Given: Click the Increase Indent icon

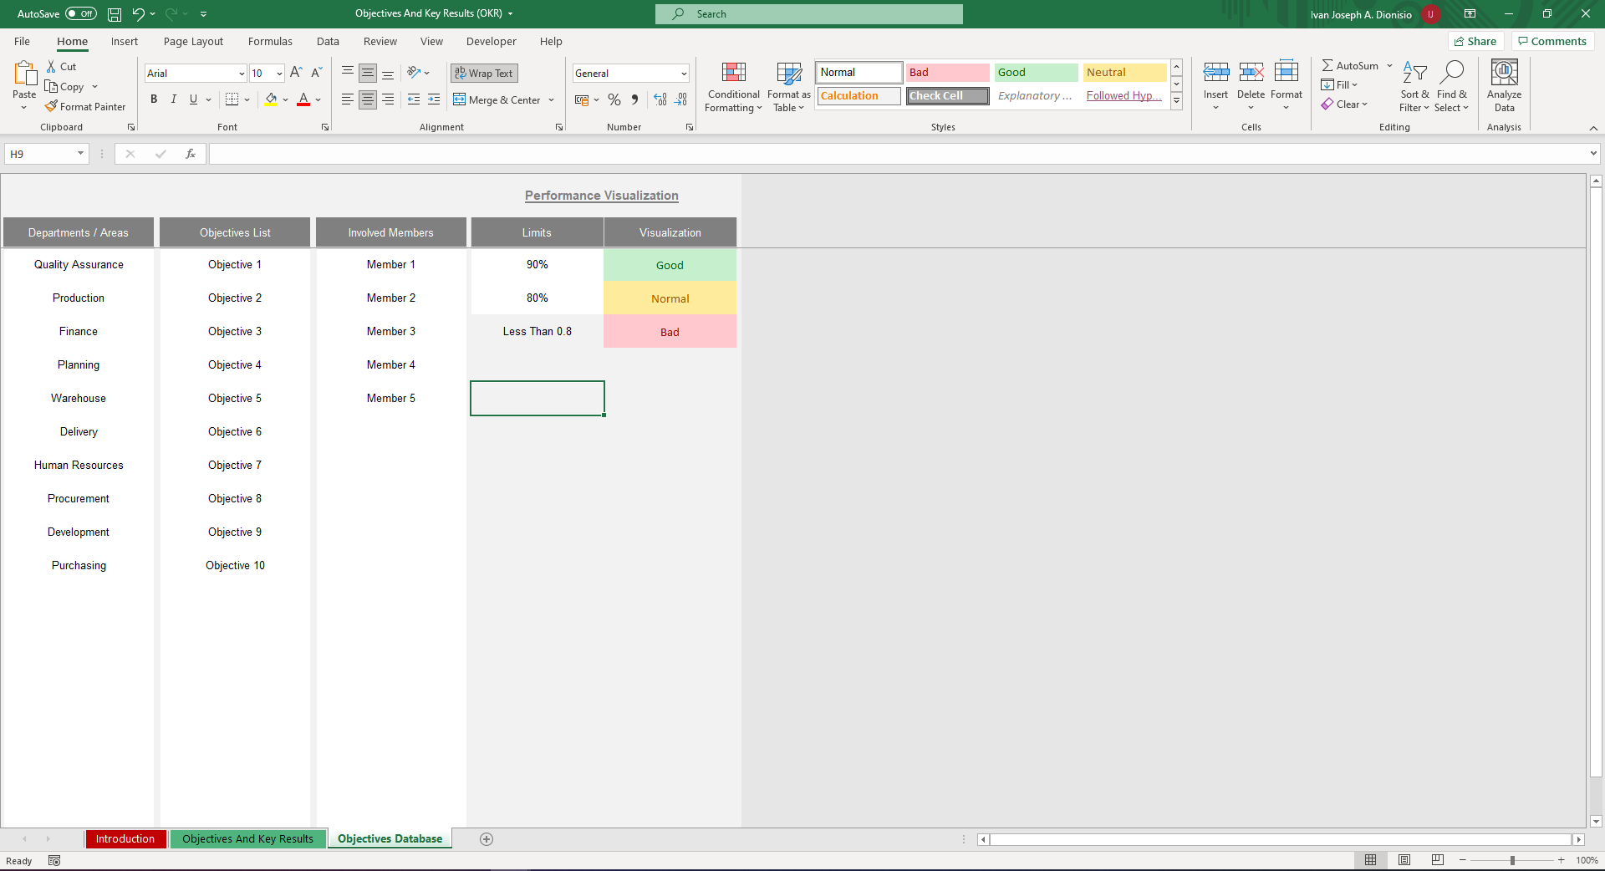Looking at the screenshot, I should [434, 99].
